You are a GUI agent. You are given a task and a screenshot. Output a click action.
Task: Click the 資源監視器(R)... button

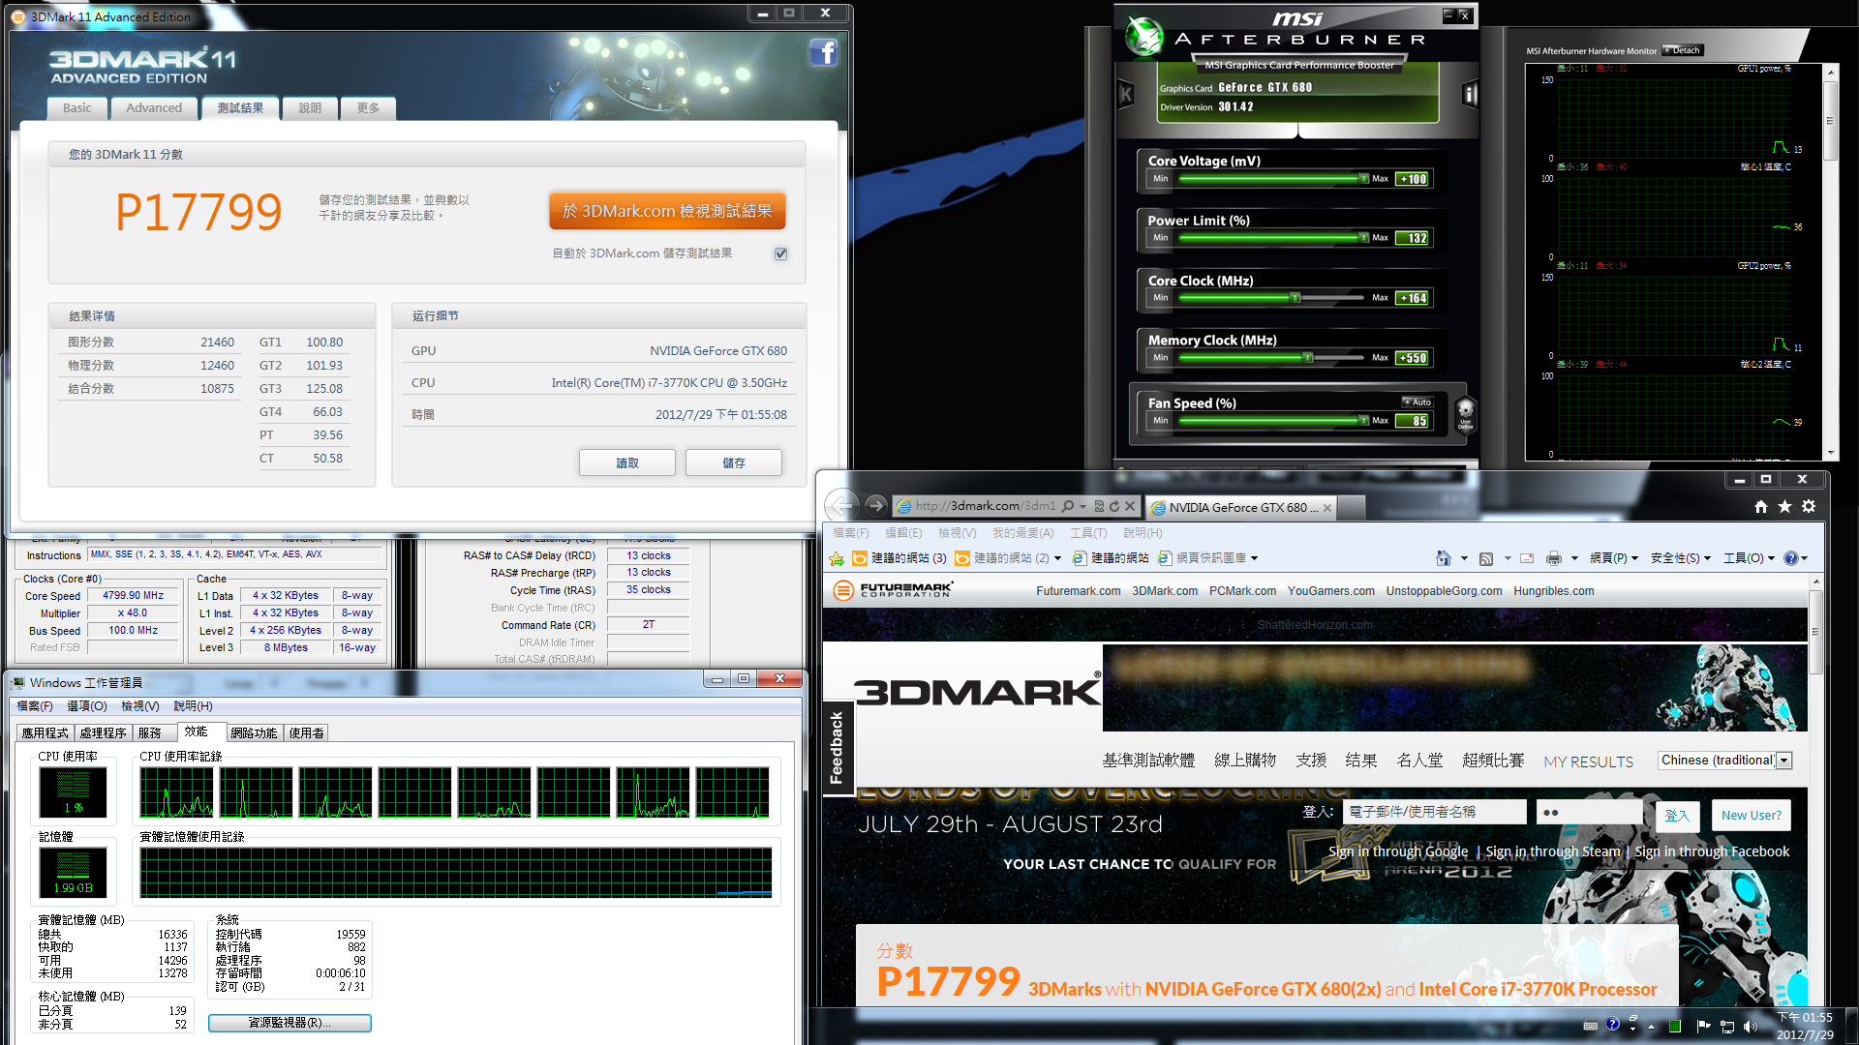point(290,1023)
